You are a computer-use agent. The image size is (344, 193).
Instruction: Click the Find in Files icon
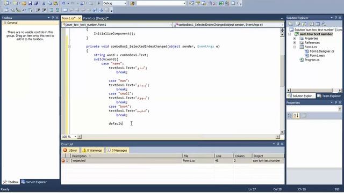pos(132,3)
